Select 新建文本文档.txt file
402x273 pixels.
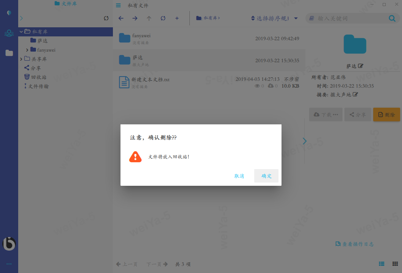point(209,82)
